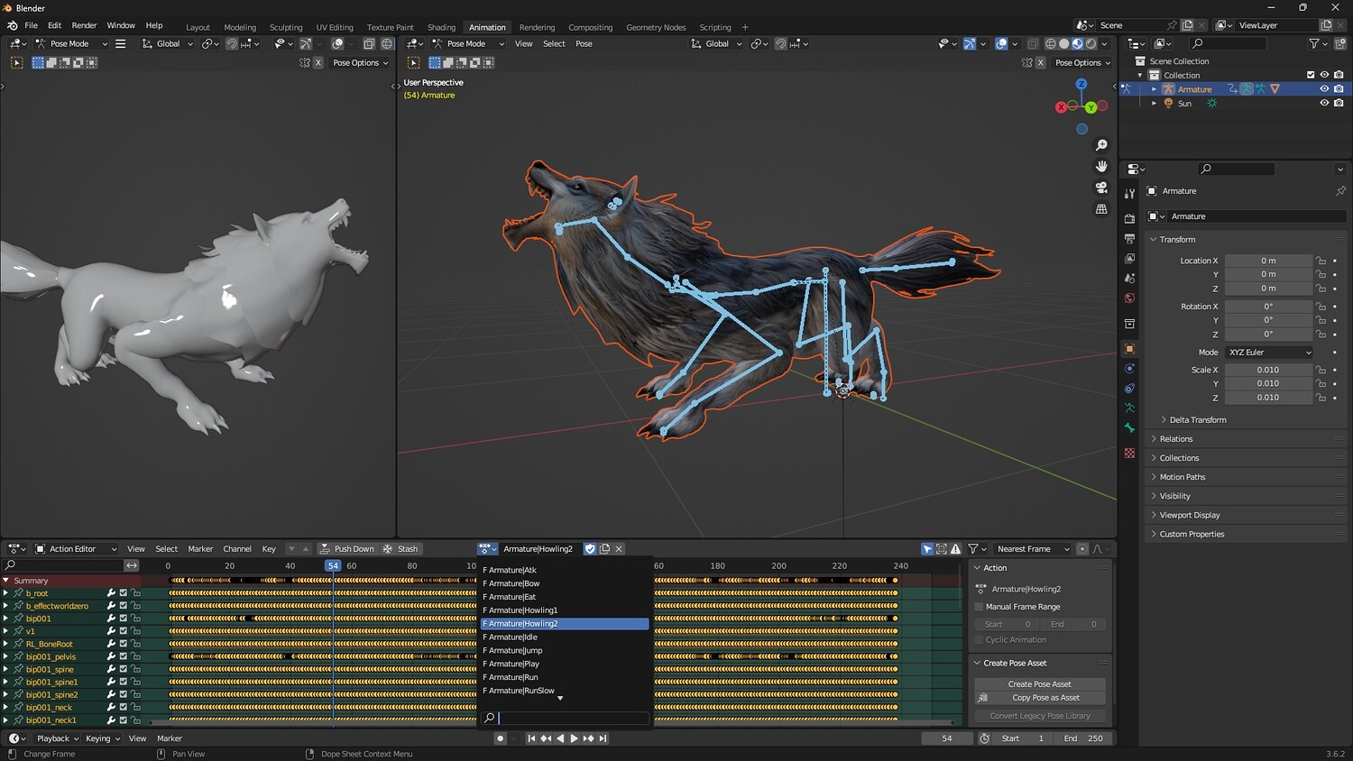Click the Push Down button
1353x761 pixels.
coord(347,549)
